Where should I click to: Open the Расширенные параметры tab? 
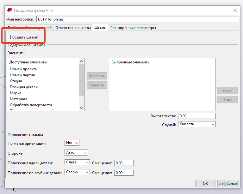point(133,28)
